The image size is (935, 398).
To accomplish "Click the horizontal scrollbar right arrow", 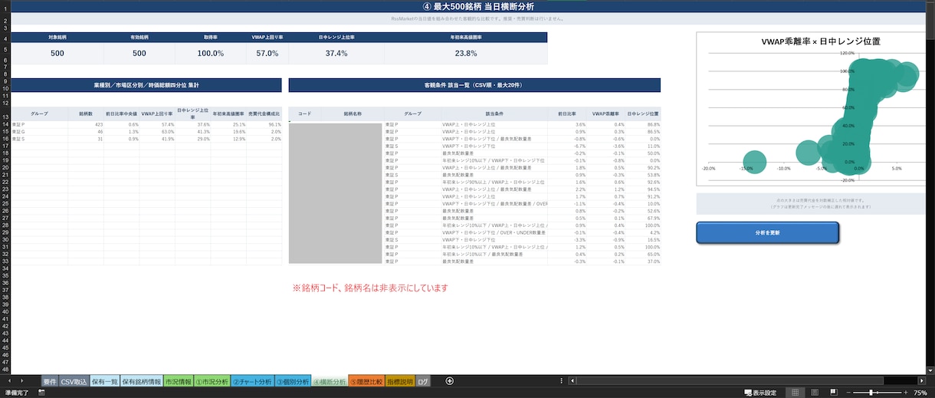I will click(x=924, y=381).
